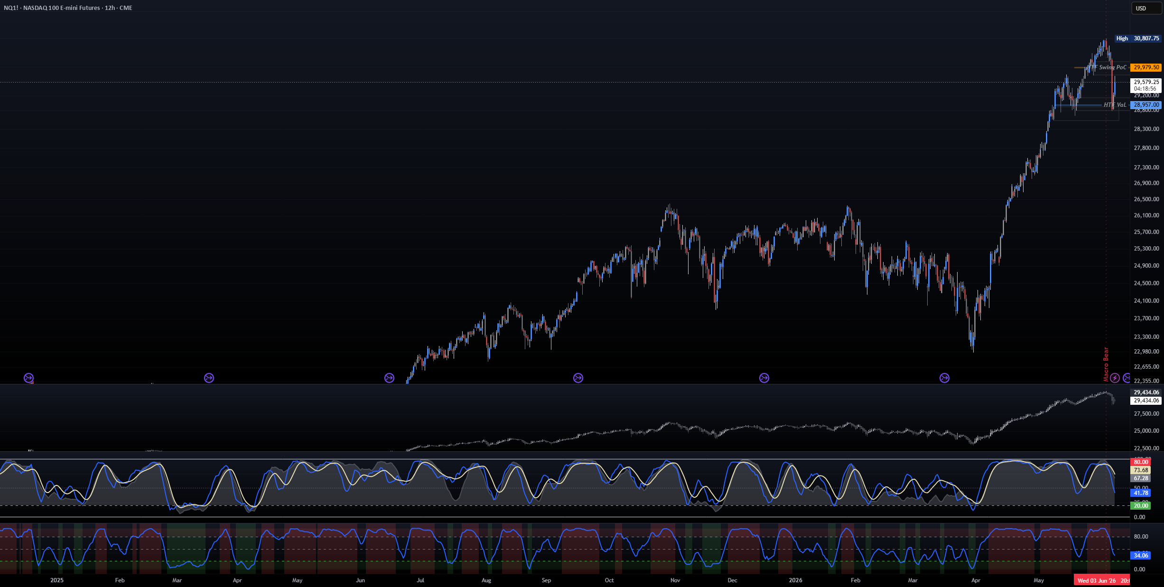Click the 22,980.00 price axis value

pos(1146,351)
